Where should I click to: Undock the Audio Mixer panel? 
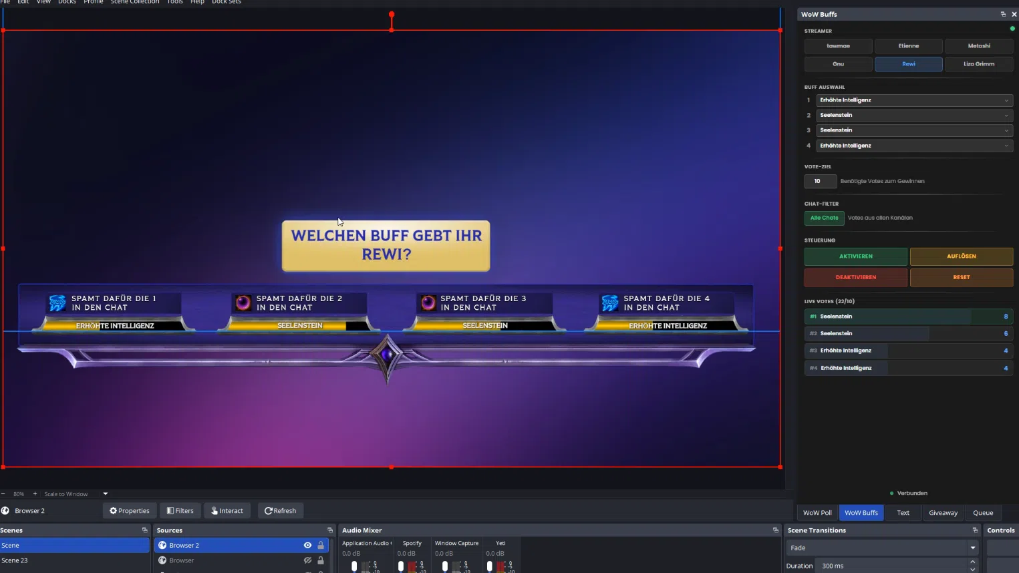775,530
